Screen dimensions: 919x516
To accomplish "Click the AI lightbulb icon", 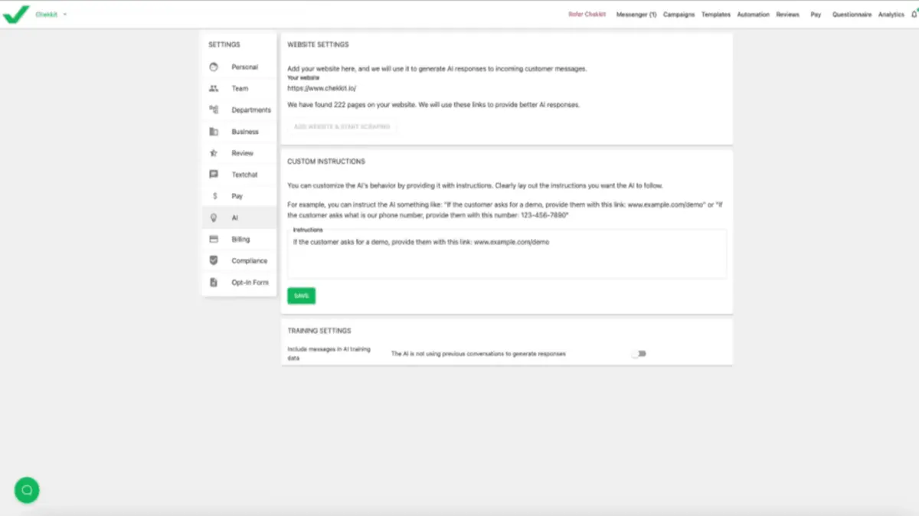I will 214,217.
